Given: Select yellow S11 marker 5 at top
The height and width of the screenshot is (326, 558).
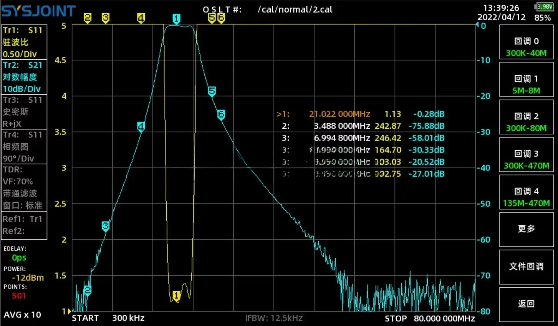Looking at the screenshot, I should (x=212, y=18).
